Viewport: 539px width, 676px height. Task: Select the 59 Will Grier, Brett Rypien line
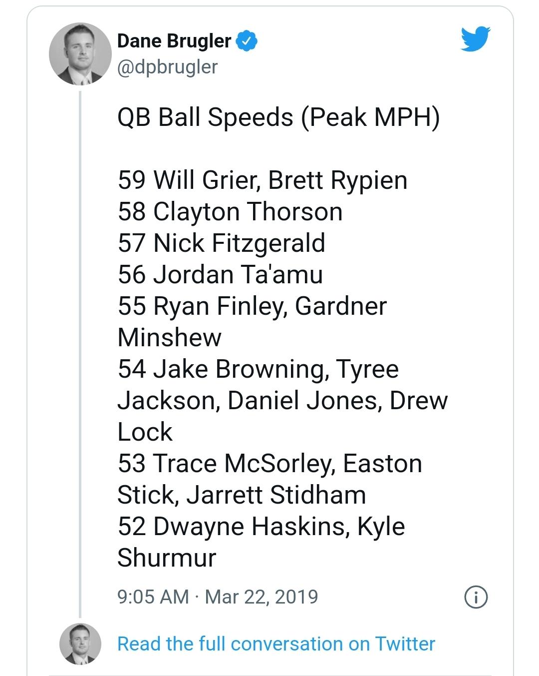pyautogui.click(x=263, y=180)
